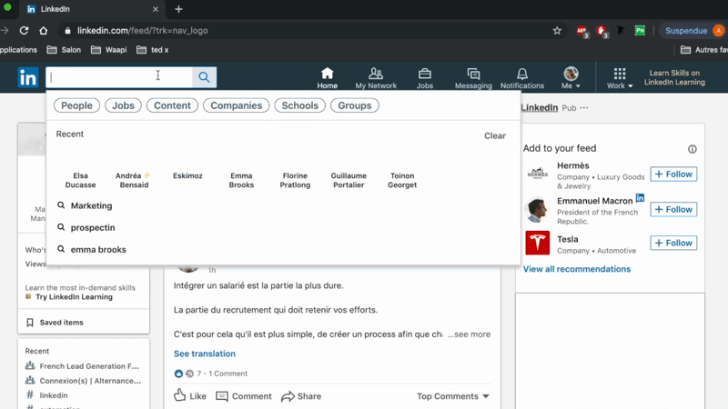Open a new browser tab

point(178,9)
